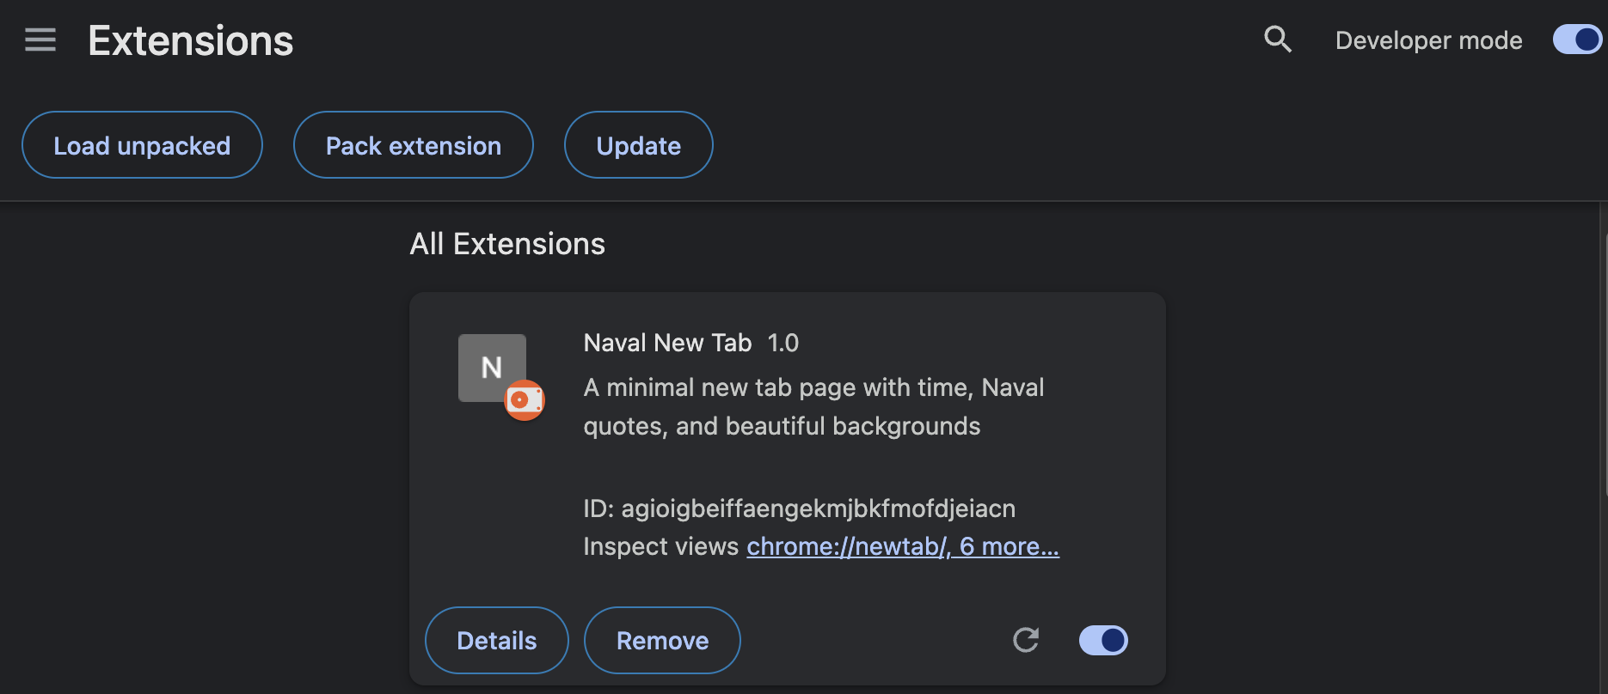
Task: Open the chrome://newtab/ inspect view
Action: pos(846,546)
